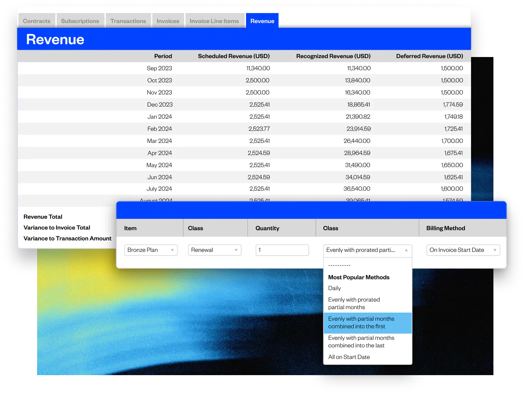
Task: Switch to the Contracts tab
Action: 37,21
